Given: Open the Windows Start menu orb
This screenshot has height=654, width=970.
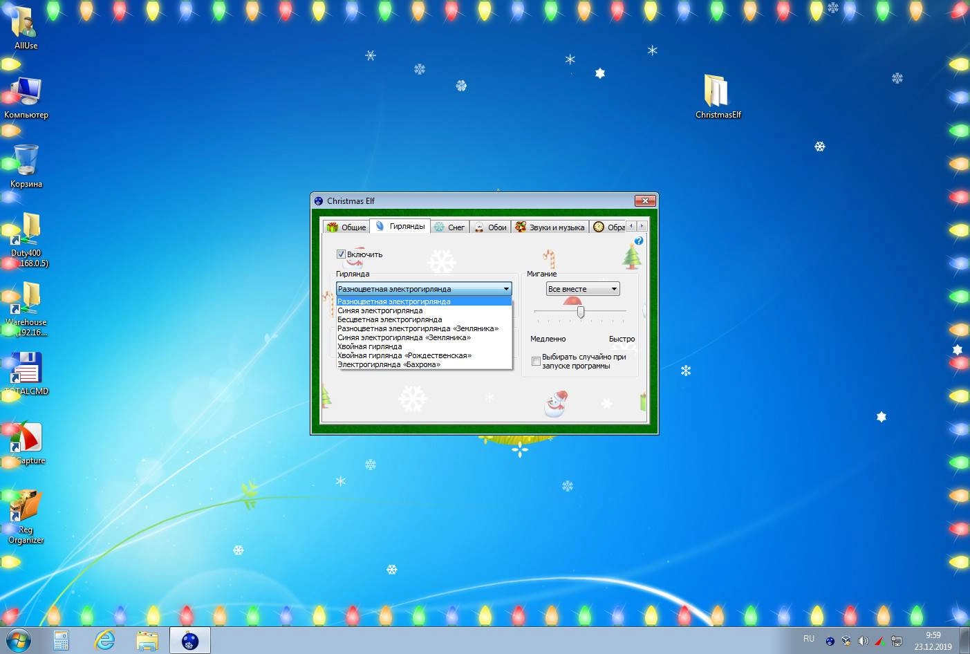Looking at the screenshot, I should 17,641.
